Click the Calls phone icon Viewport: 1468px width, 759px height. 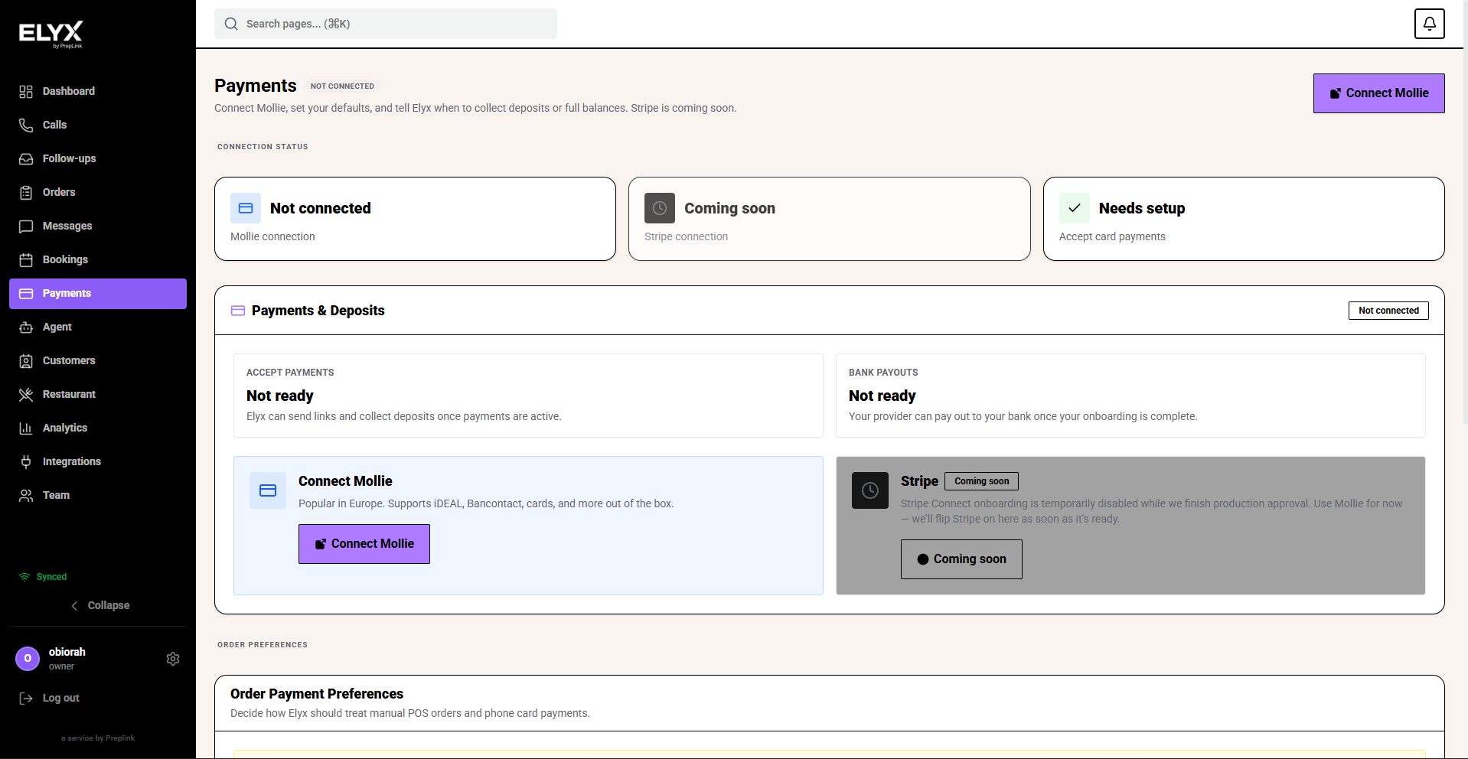[26, 125]
